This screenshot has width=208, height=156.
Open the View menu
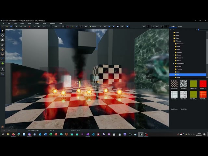click(x=15, y=23)
